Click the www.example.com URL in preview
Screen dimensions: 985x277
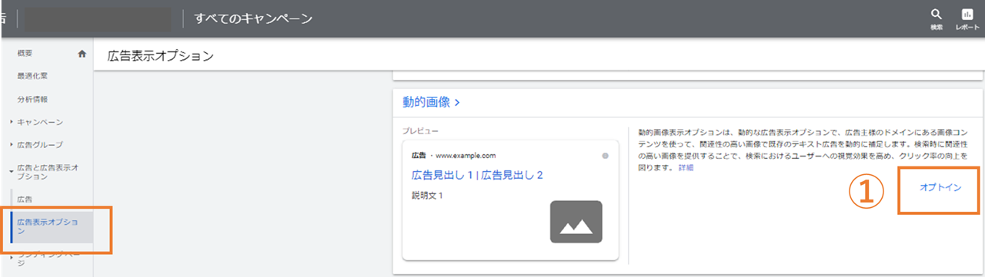(466, 156)
